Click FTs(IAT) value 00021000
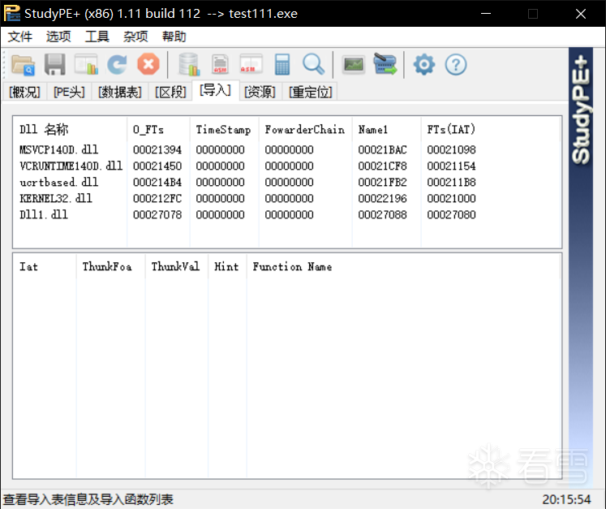Viewport: 606px width, 509px height. 451,198
